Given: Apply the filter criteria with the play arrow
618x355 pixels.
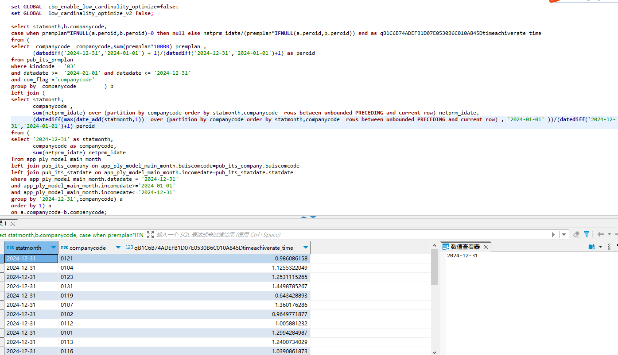Looking at the screenshot, I should point(553,235).
